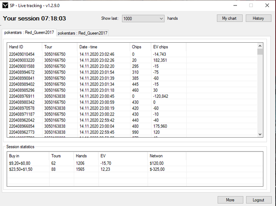Click date 14.11.2020 22:59:42

point(97,120)
